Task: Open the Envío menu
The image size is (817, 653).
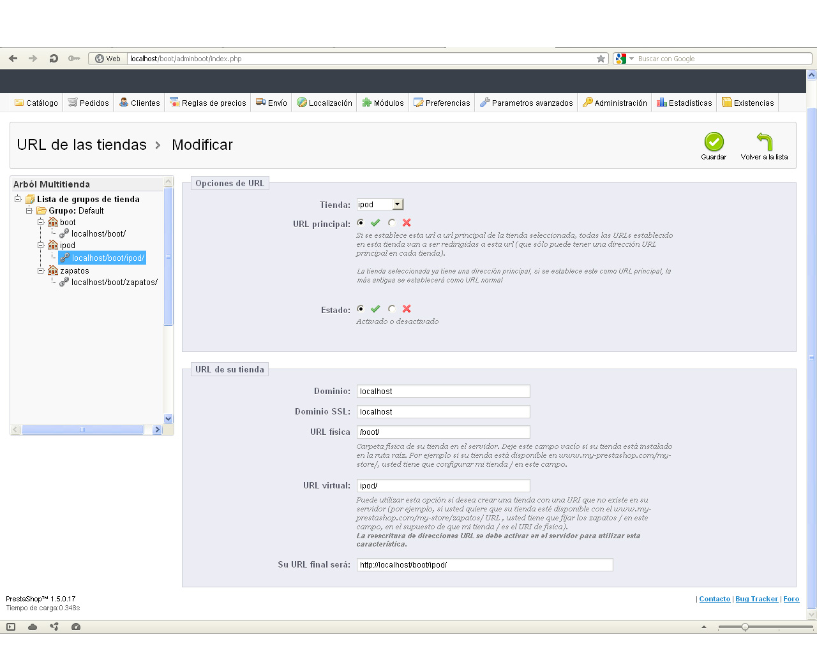Action: (x=271, y=103)
